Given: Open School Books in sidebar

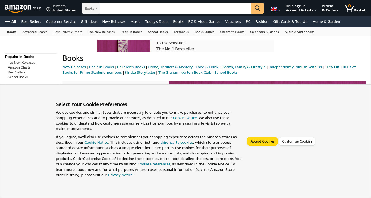Looking at the screenshot, I should pyautogui.click(x=18, y=77).
